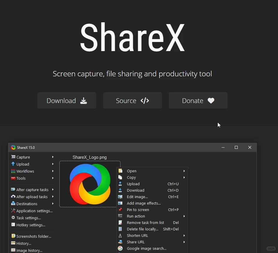Click the ShareX 15.0 window title text
This screenshot has width=278, height=253.
[x=26, y=147]
